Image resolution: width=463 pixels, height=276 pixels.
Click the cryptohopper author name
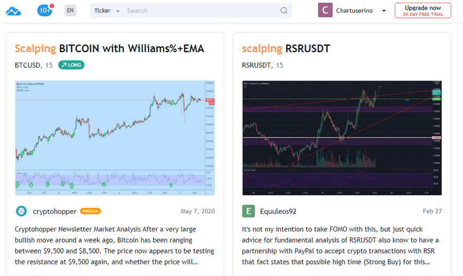point(54,211)
